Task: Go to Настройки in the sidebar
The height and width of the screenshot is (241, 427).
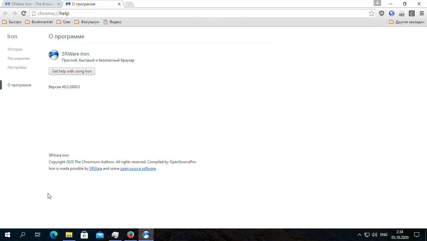Action: click(17, 67)
